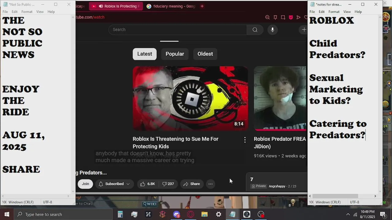Dislike the video showing 237

(168, 184)
